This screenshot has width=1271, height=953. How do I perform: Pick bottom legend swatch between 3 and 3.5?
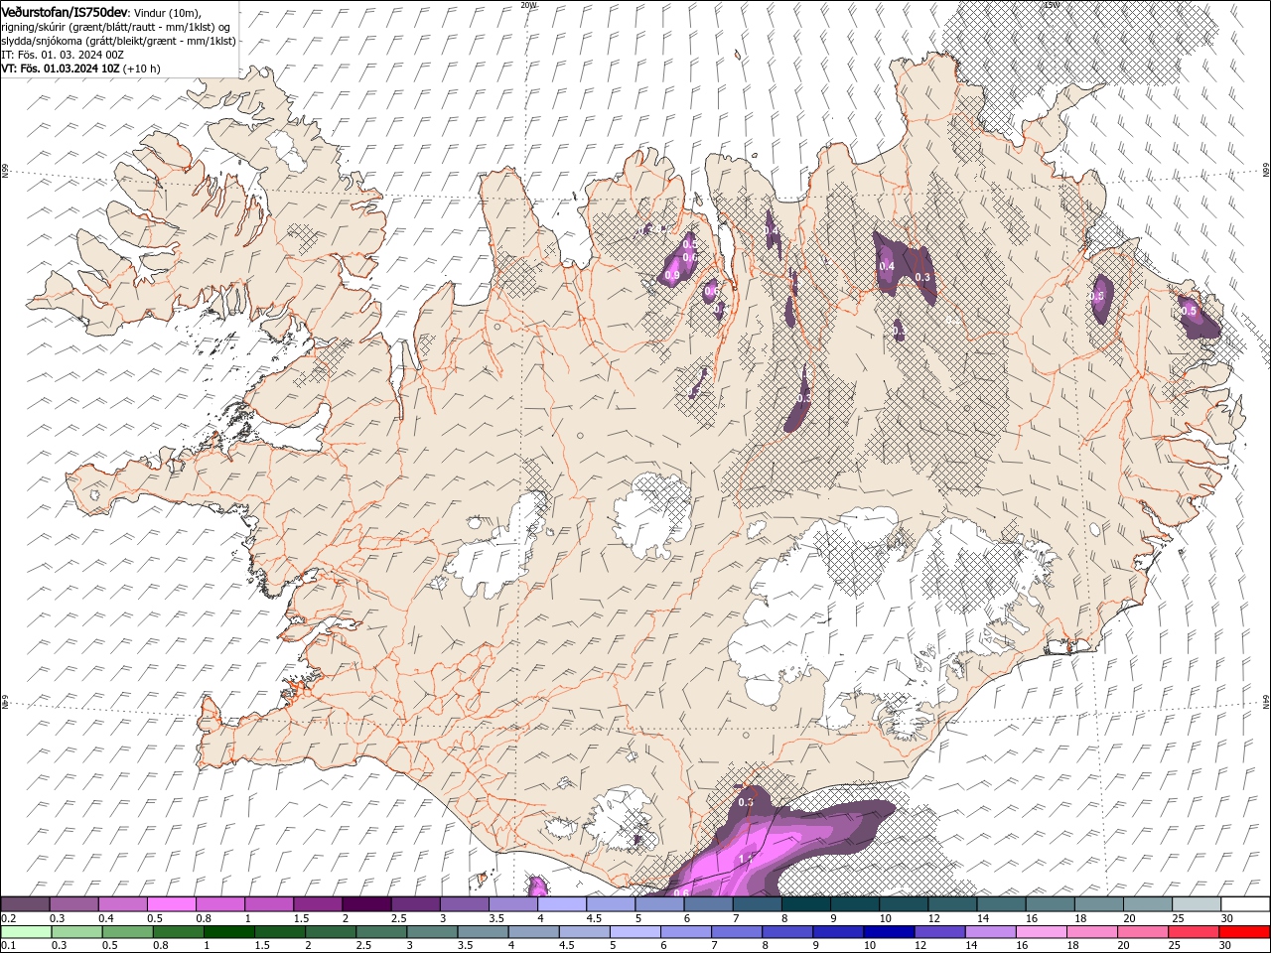coord(432,932)
